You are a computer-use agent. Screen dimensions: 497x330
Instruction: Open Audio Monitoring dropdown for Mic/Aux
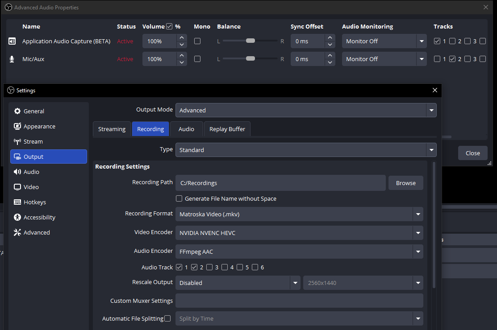coord(384,59)
